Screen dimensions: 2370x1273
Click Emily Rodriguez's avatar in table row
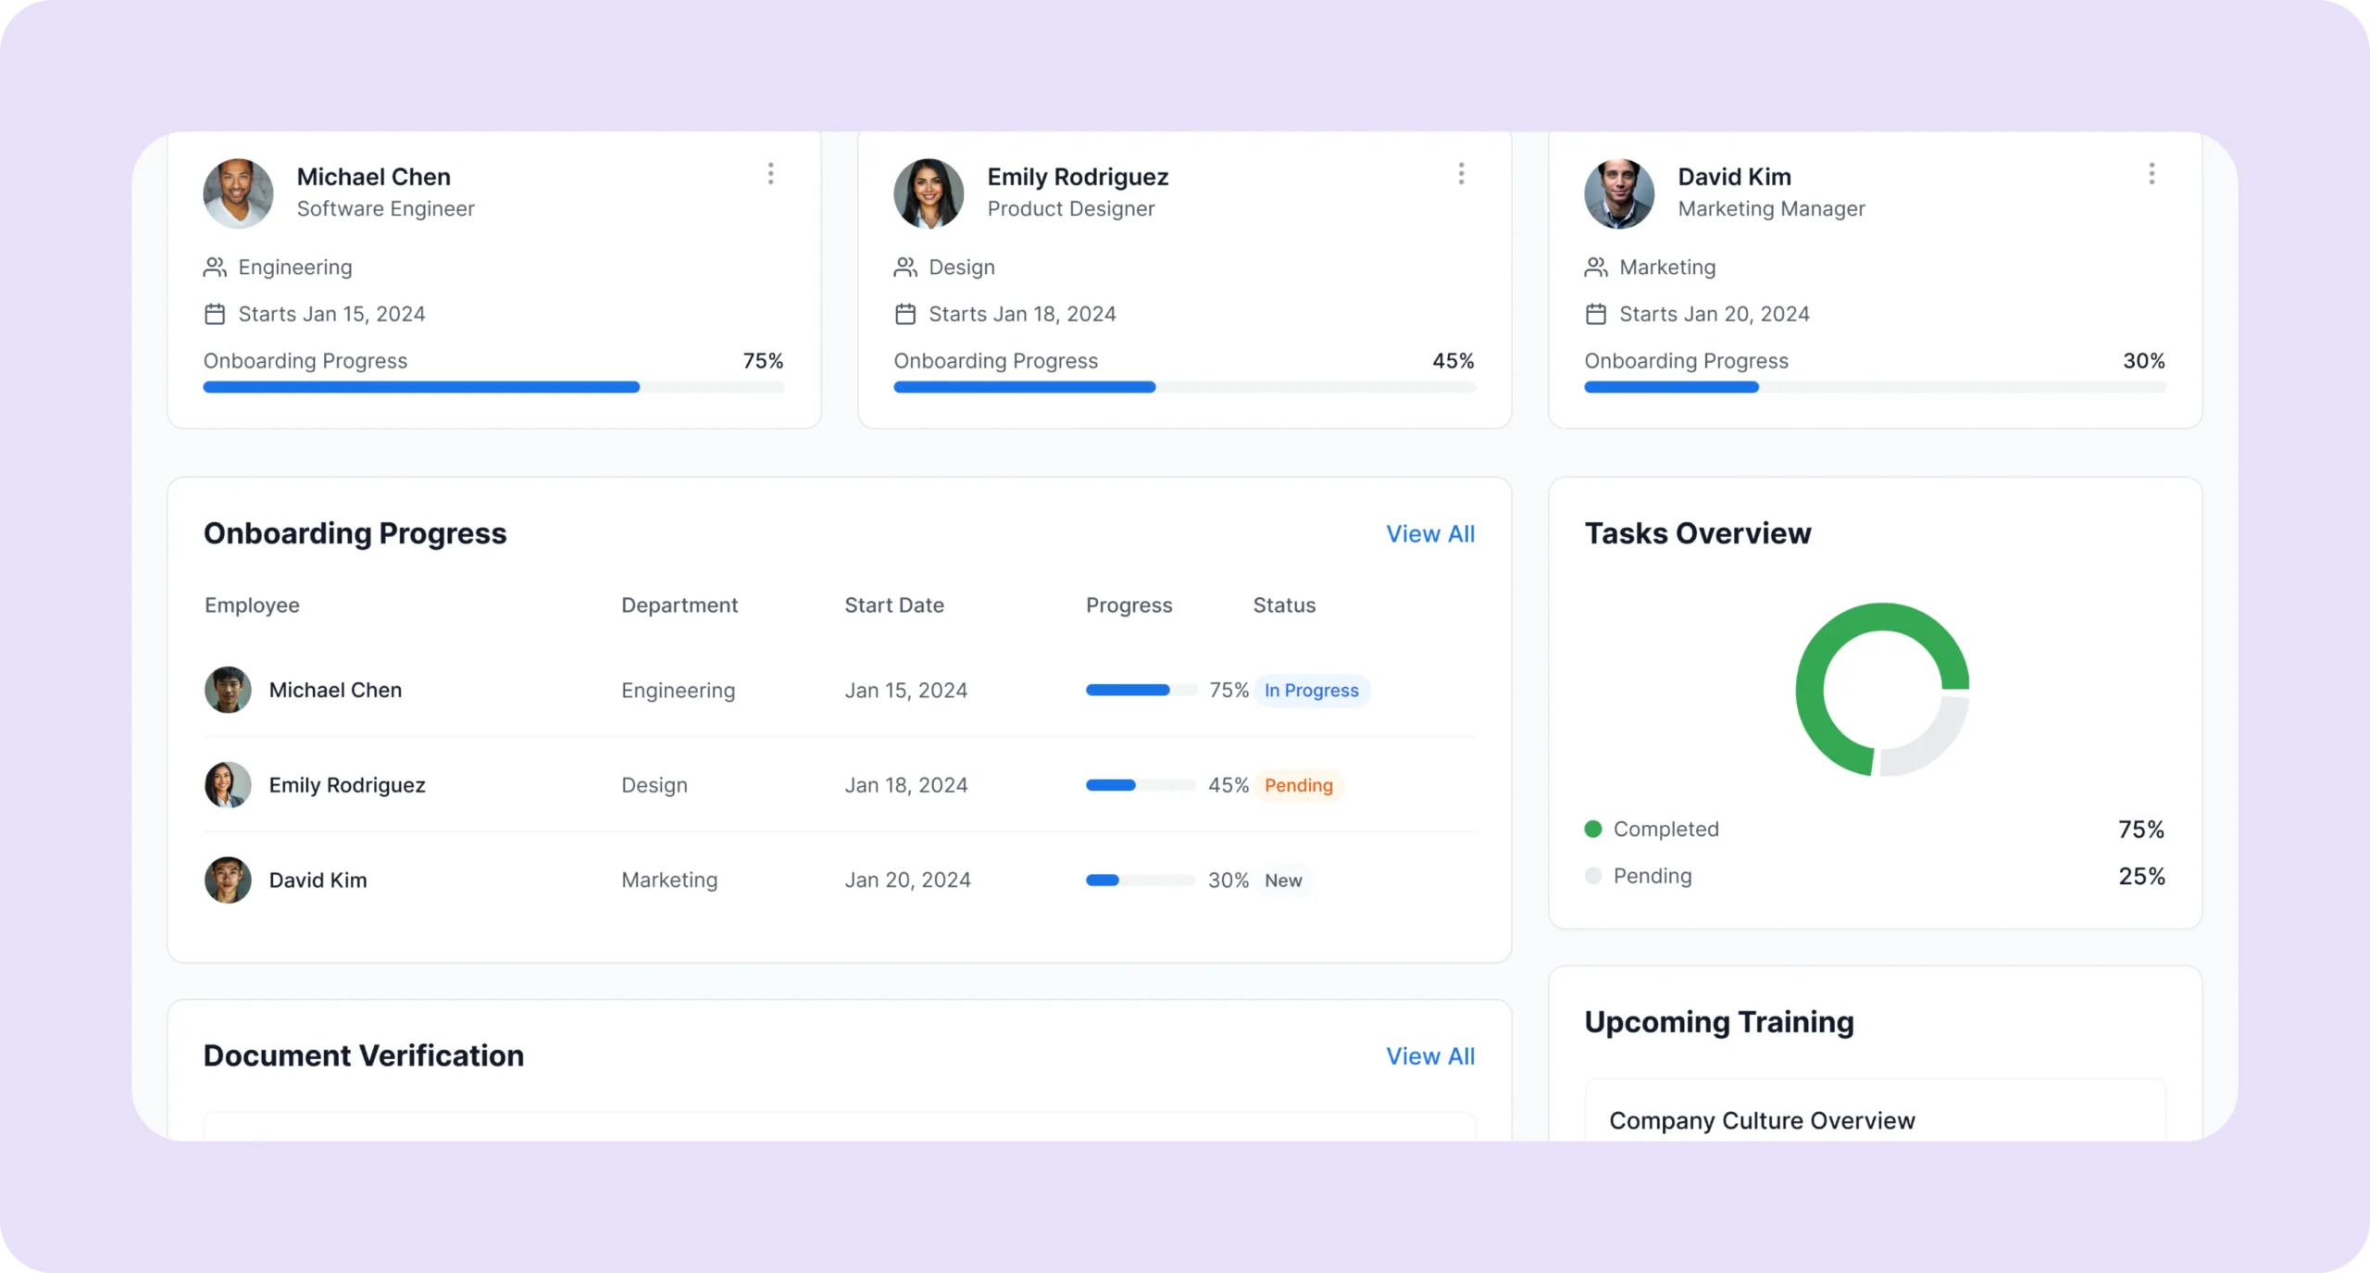pos(228,785)
